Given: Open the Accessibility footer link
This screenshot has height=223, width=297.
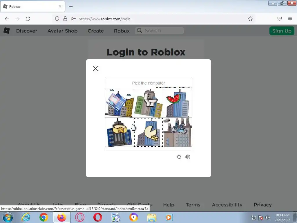Looking at the screenshot, I should click(227, 205).
